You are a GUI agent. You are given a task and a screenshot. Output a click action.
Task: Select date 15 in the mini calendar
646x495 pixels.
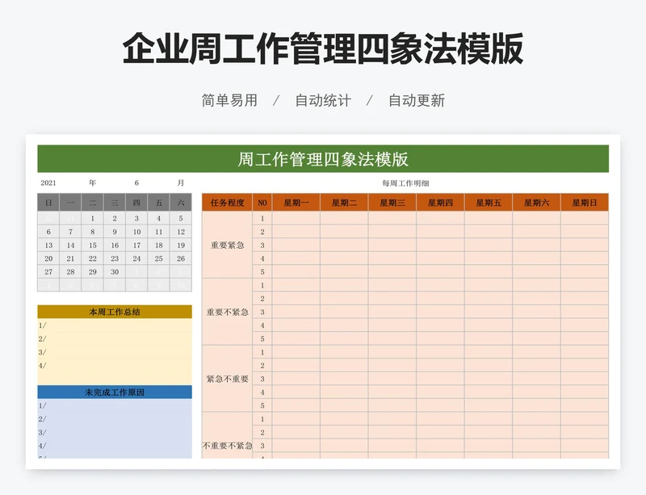[x=93, y=245]
